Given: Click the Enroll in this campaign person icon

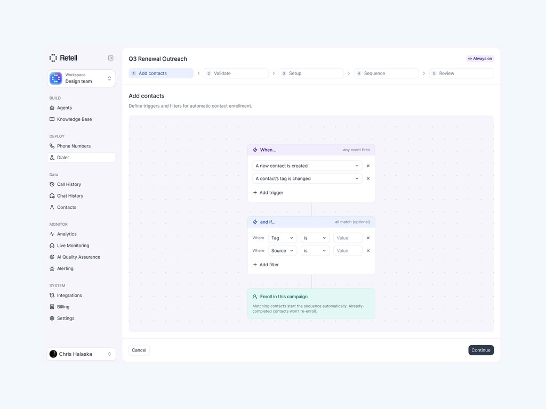Looking at the screenshot, I should [255, 297].
